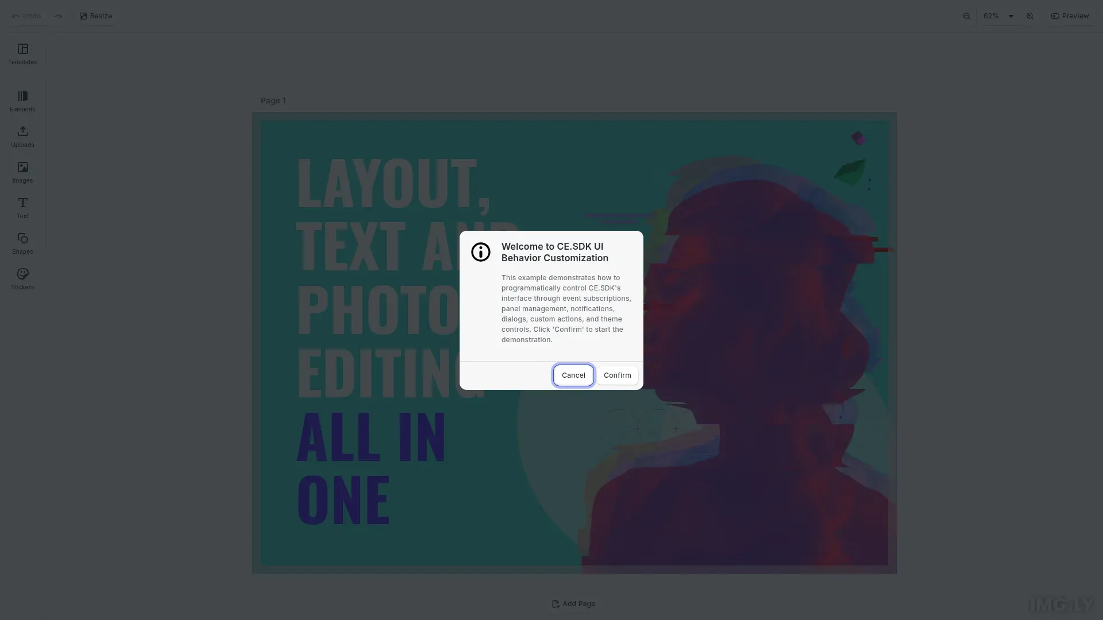Open the Uploads panel
This screenshot has height=620, width=1103.
(x=22, y=137)
